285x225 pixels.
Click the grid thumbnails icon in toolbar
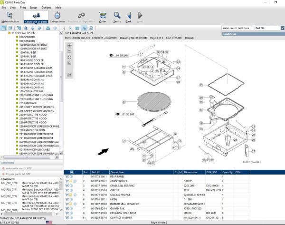tap(77, 28)
